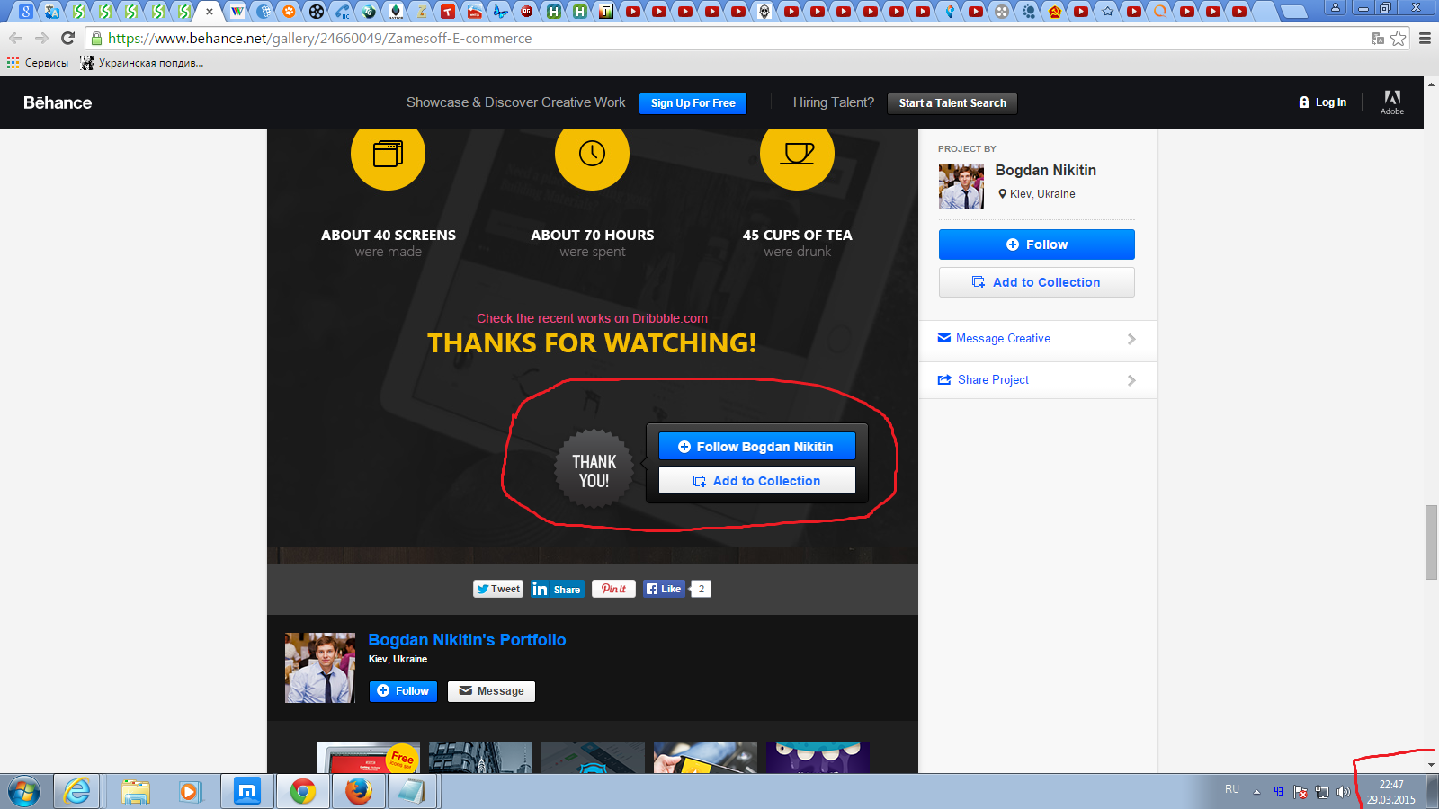
Task: Click the LinkedIn Share button
Action: click(557, 589)
